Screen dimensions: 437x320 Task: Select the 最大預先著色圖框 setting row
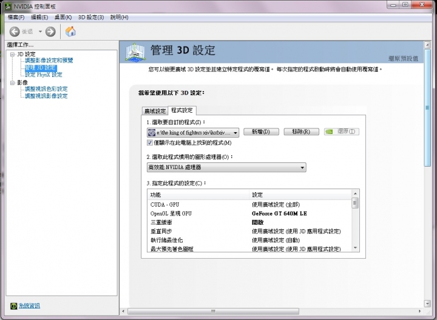coord(249,248)
